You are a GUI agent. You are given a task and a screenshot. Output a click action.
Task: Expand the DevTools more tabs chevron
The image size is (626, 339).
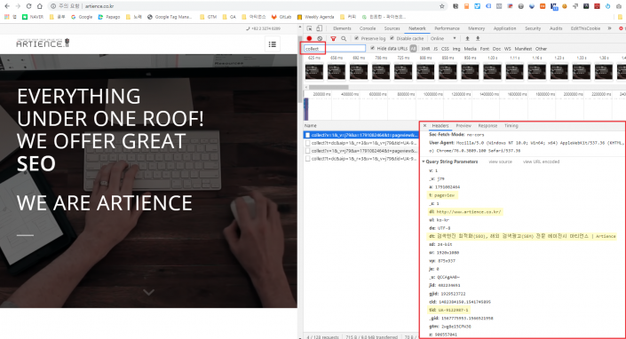point(609,28)
